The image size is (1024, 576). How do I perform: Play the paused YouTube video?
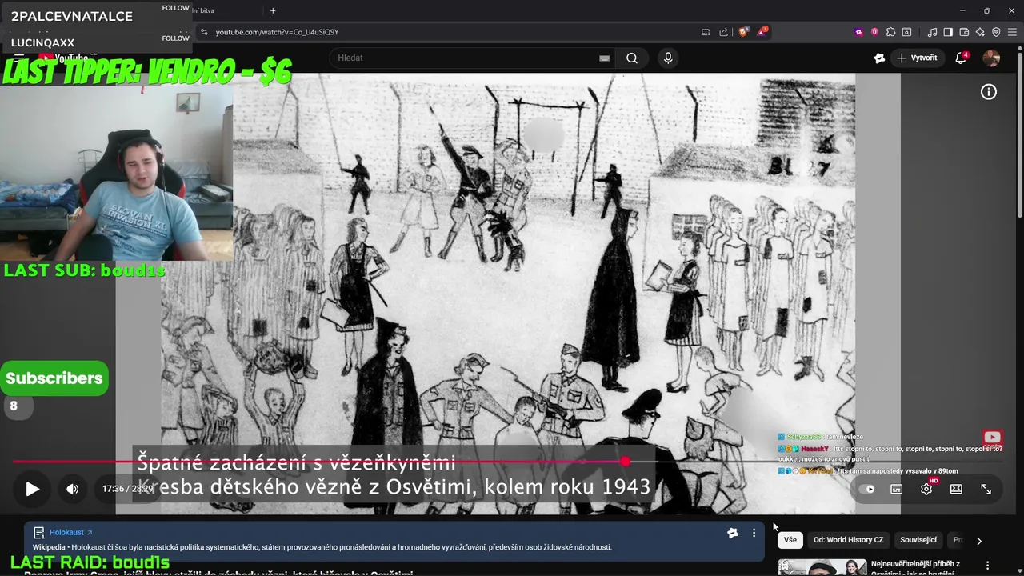click(32, 489)
